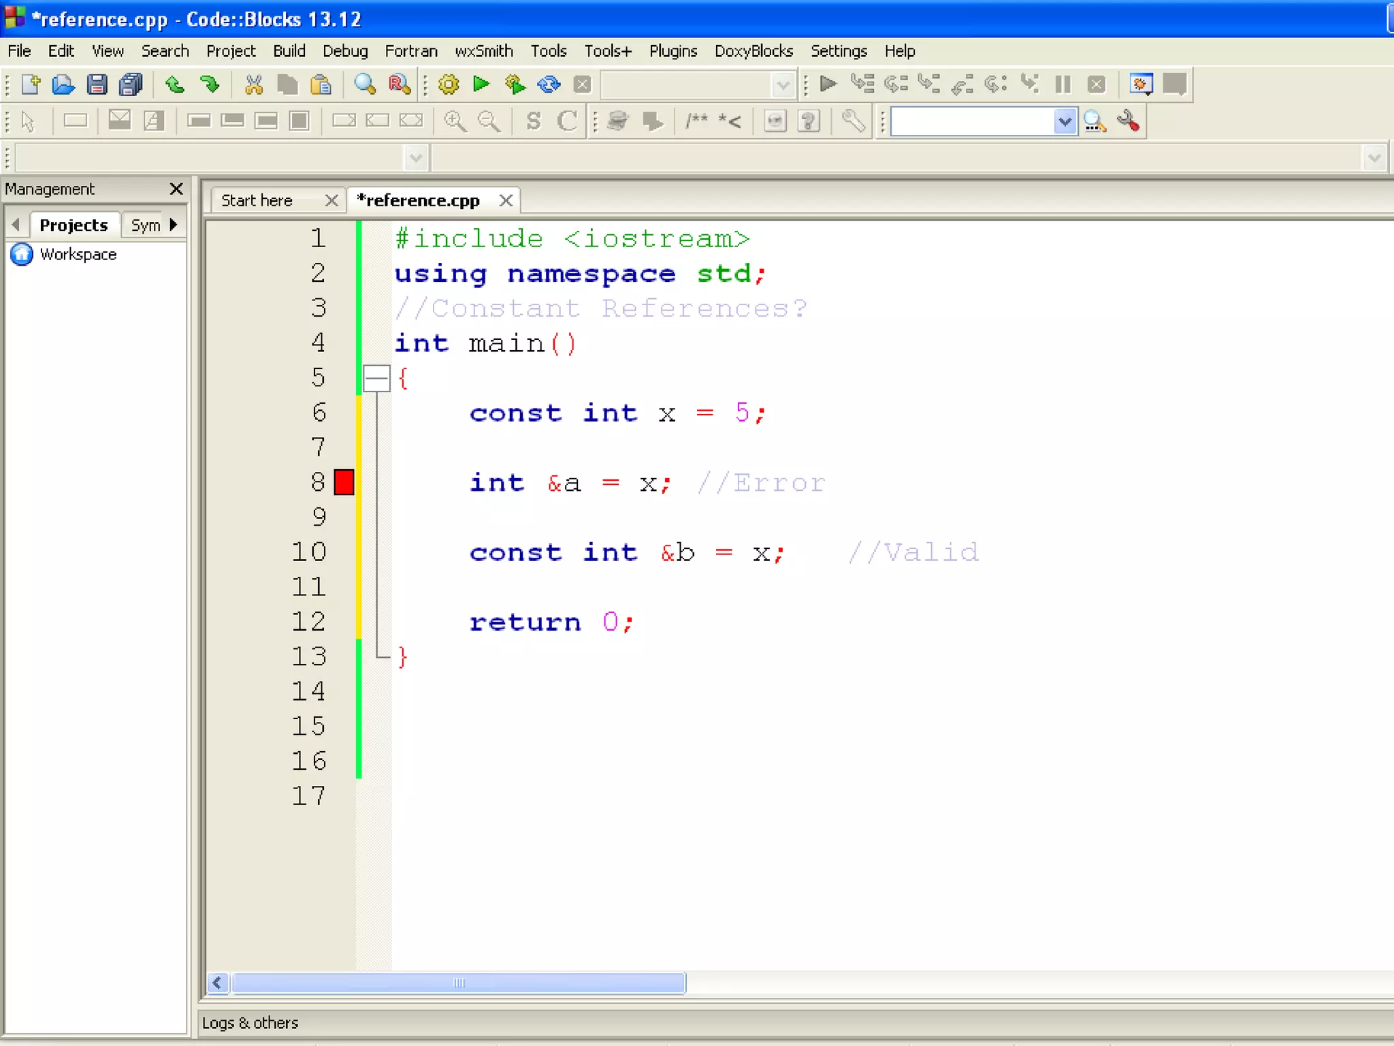Toggle the breakpoint marker on line 8
This screenshot has width=1394, height=1046.
pyautogui.click(x=344, y=482)
